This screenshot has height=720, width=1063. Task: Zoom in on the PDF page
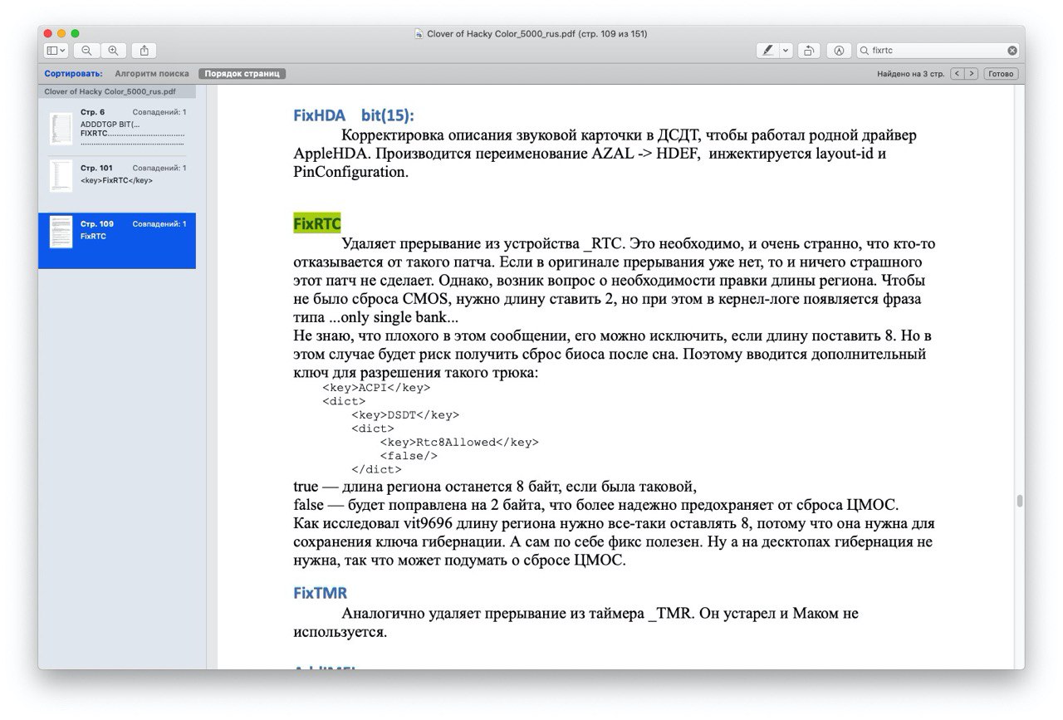tap(113, 51)
